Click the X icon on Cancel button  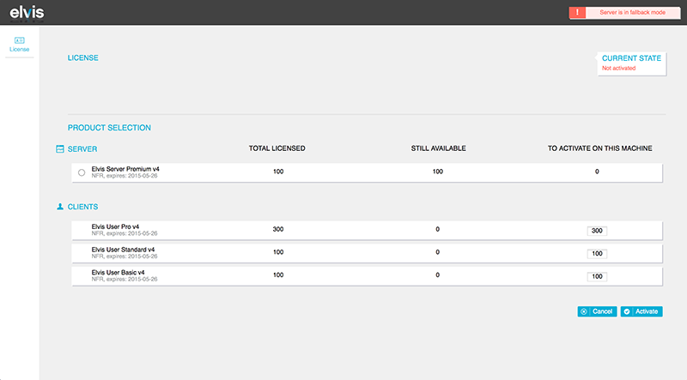pyautogui.click(x=584, y=311)
